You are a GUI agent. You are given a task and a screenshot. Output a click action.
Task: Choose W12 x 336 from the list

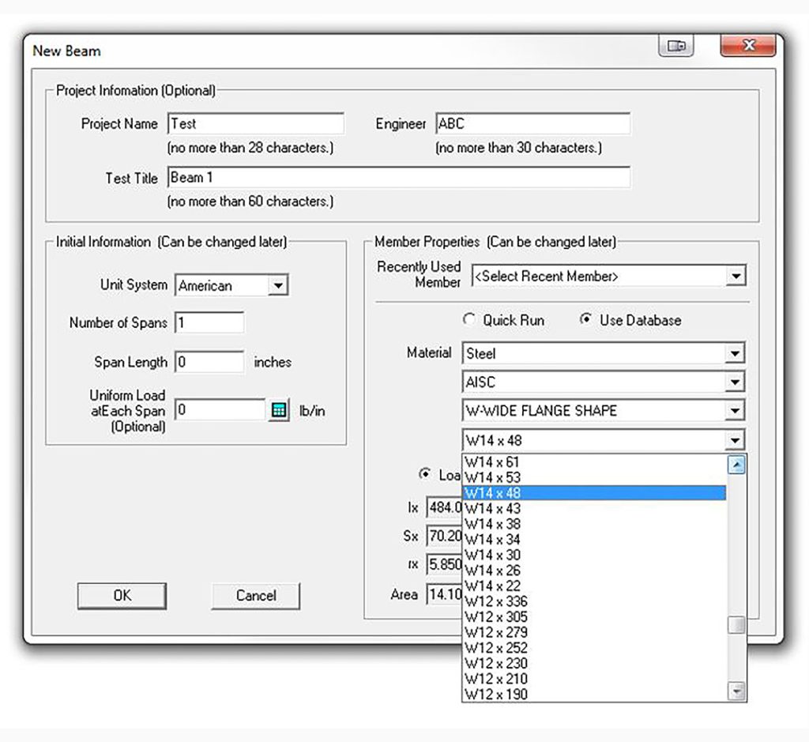tap(496, 601)
